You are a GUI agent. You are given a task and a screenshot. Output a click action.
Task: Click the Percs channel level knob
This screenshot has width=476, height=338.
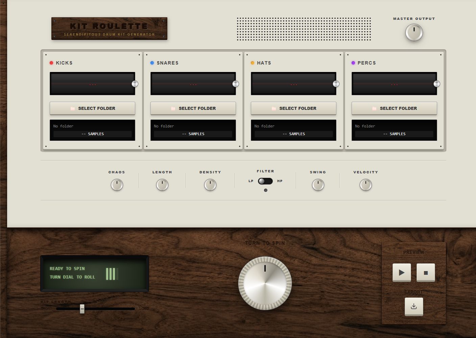pos(437,84)
